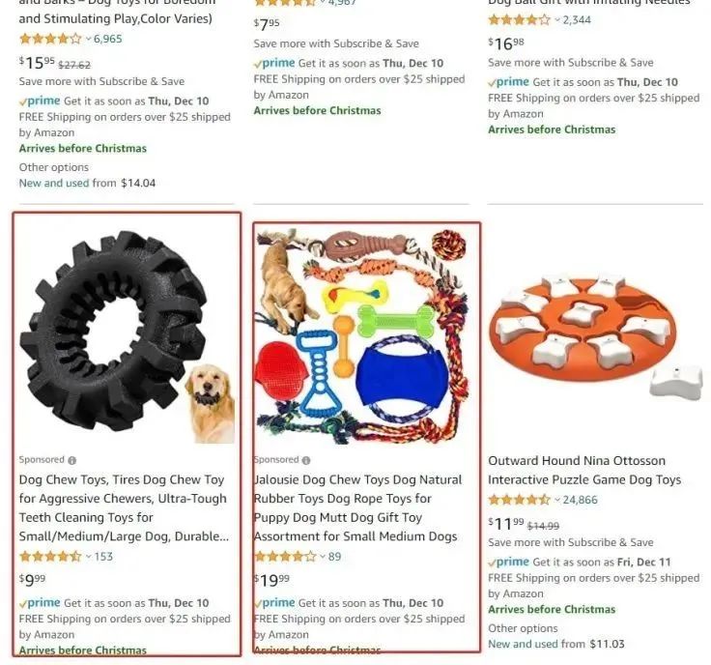
Task: Open the colorful rope toy assortment image
Action: pyautogui.click(x=361, y=334)
